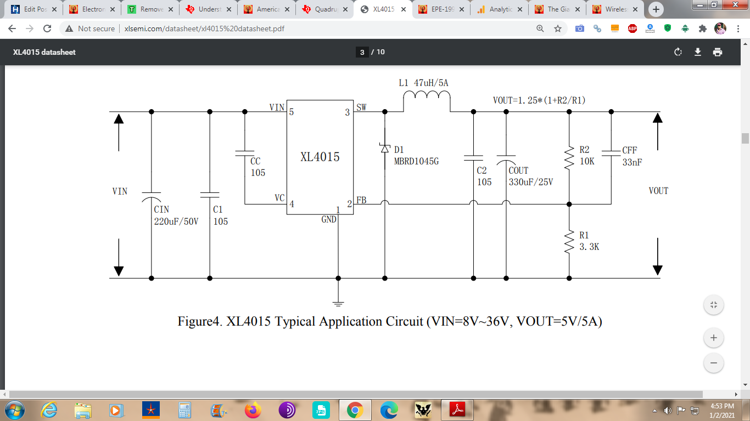Rotate the PDF using the toolbar rotate icon
The height and width of the screenshot is (421, 750).
point(678,52)
